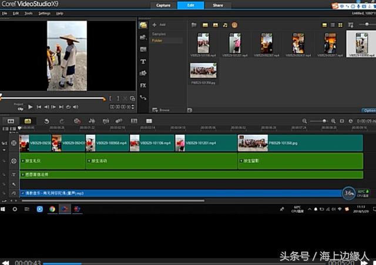Click the orange round icon in library toolbar

(x=234, y=25)
